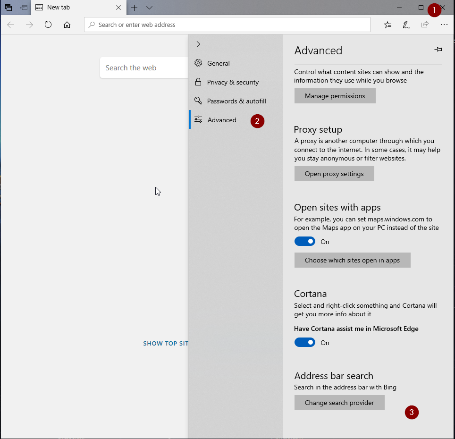Share this page icon
This screenshot has height=439, width=455.
coord(425,25)
